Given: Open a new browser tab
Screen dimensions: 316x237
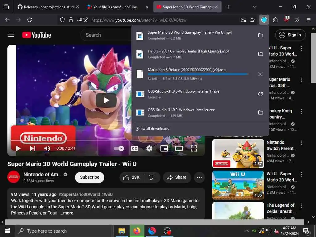Looking at the screenshot, I should pyautogui.click(x=228, y=7).
